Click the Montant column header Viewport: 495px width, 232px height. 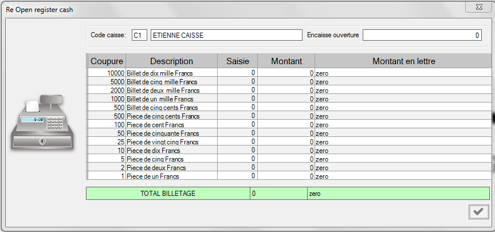click(286, 61)
